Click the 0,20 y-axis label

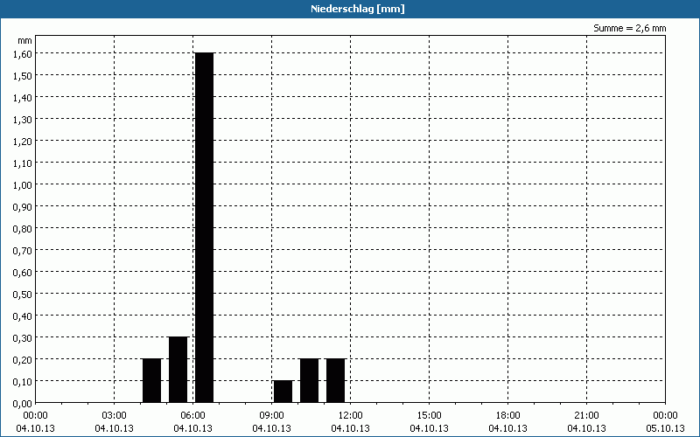pyautogui.click(x=23, y=359)
